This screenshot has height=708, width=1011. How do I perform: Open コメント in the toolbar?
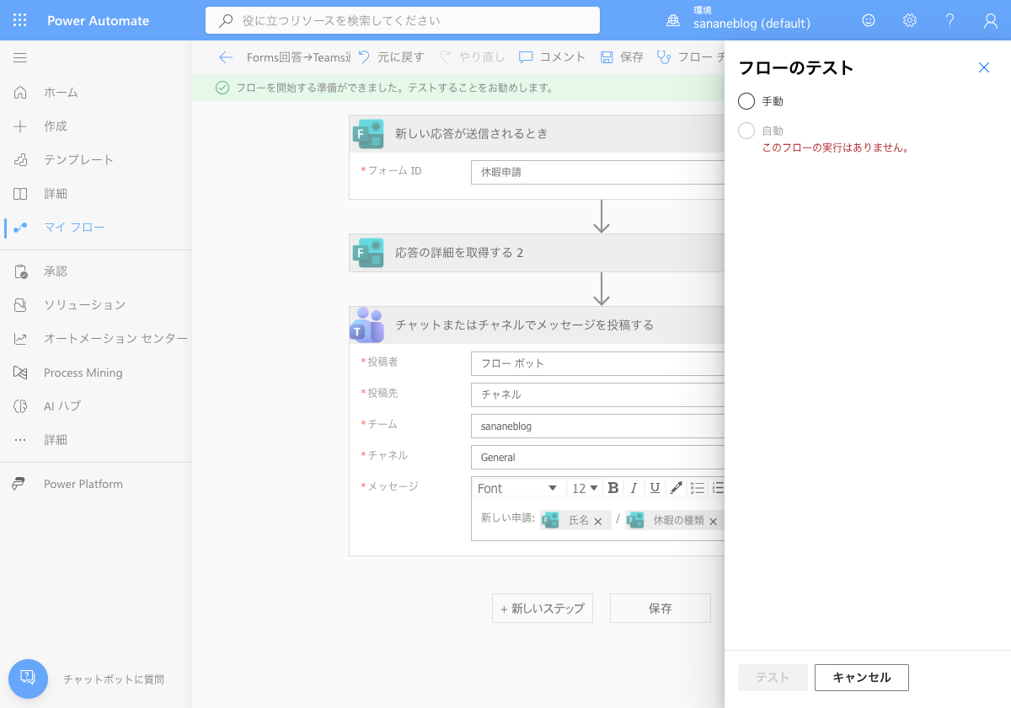point(552,57)
